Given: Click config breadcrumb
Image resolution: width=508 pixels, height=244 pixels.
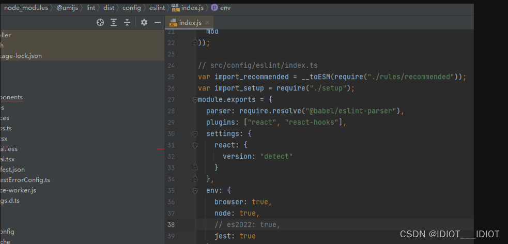Looking at the screenshot, I should [132, 8].
